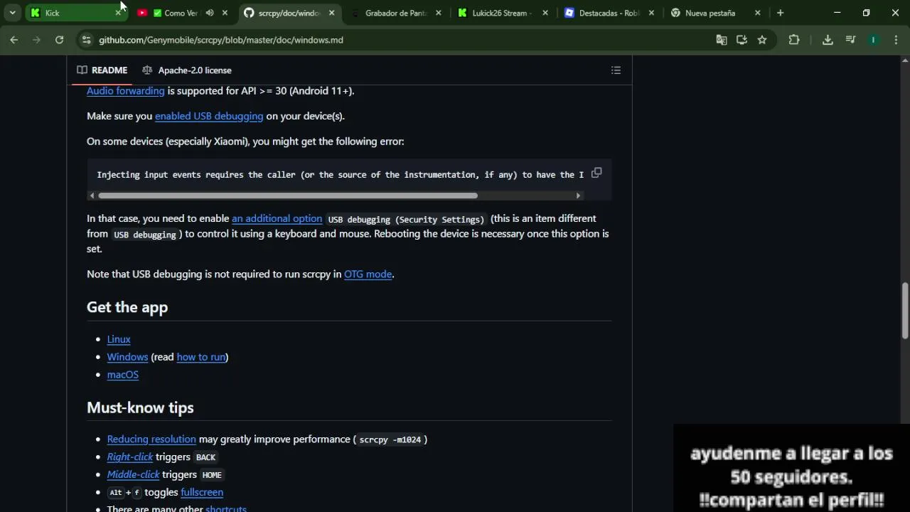Viewport: 910px width, 512px height.
Task: Select the Apache-2.0 license tab
Action: pos(187,70)
